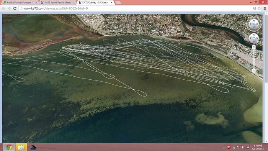268x151 pixels.
Task: Open File Explorer from the taskbar
Action: (x=21, y=147)
